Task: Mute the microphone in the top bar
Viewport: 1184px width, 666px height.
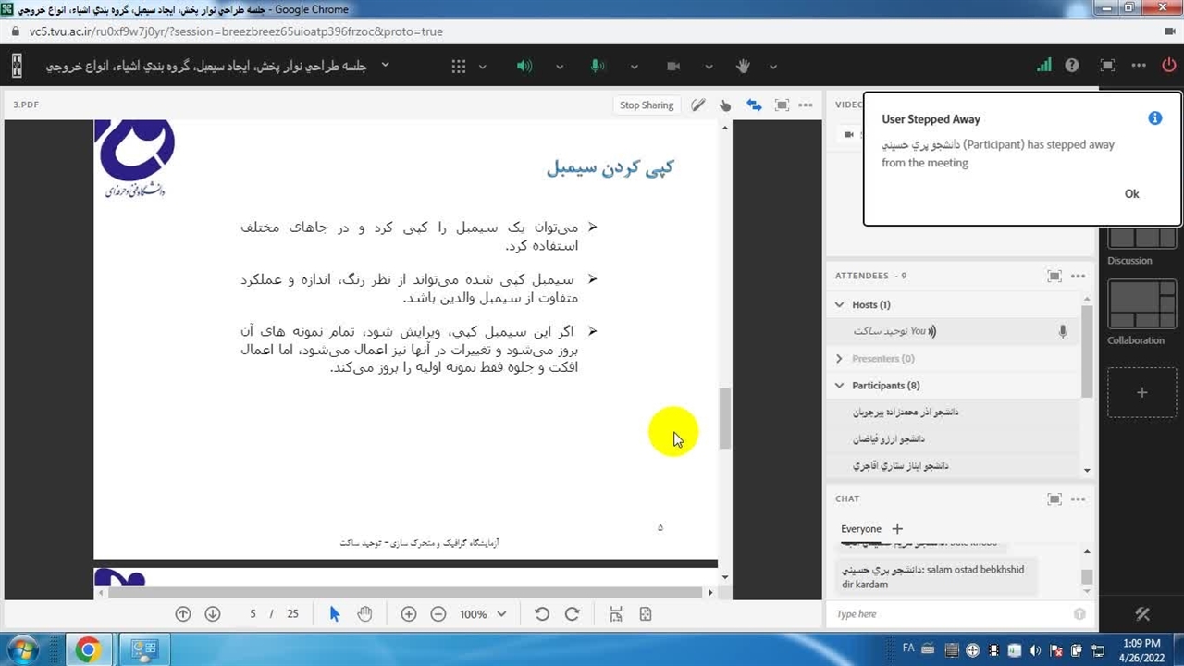Action: pos(598,67)
